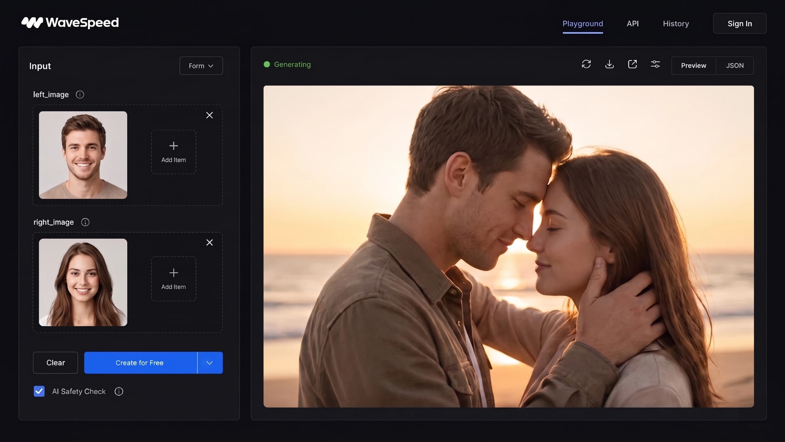This screenshot has width=785, height=442.
Task: Open output in new window icon
Action: (x=632, y=64)
